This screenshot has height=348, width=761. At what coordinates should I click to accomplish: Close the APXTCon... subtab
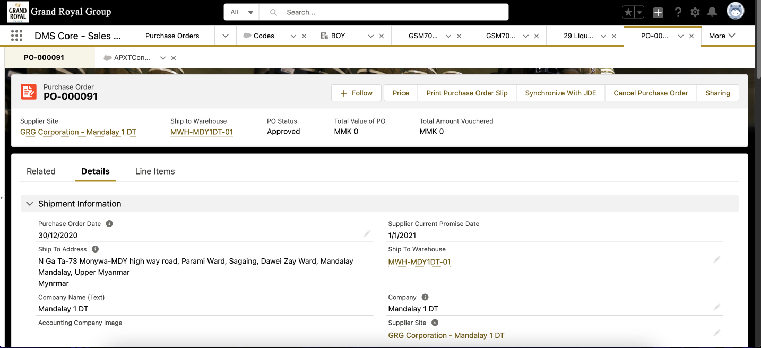coord(174,58)
